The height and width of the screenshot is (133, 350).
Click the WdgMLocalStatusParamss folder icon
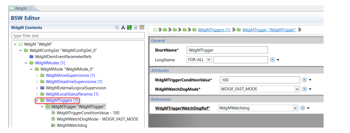(x=42, y=94)
